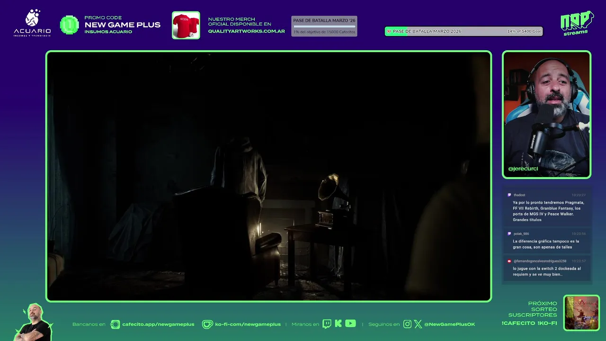Click the @jerecurci name tag on the webcam
This screenshot has width=606, height=341.
(523, 169)
